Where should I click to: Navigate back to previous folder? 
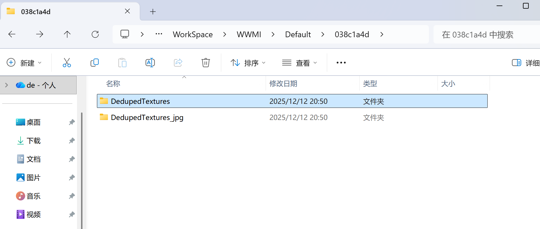[x=12, y=34]
